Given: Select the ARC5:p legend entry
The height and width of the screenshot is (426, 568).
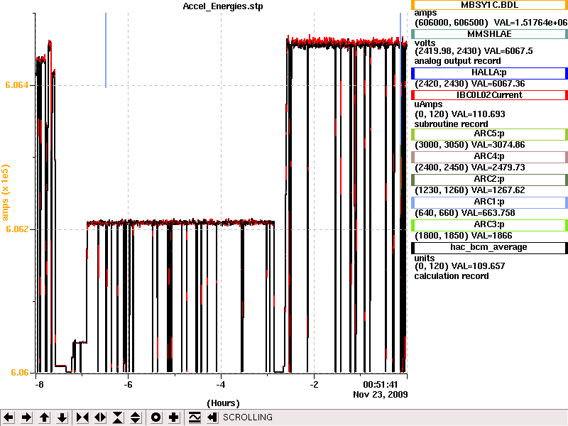Looking at the screenshot, I should 489,134.
